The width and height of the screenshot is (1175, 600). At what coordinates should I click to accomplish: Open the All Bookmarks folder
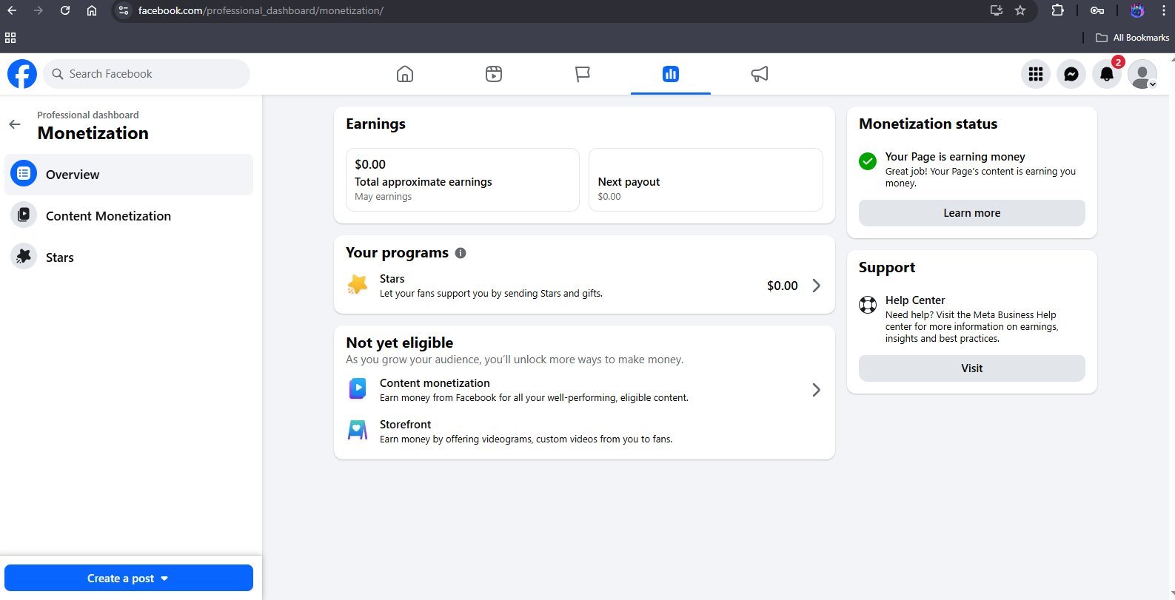coord(1133,38)
